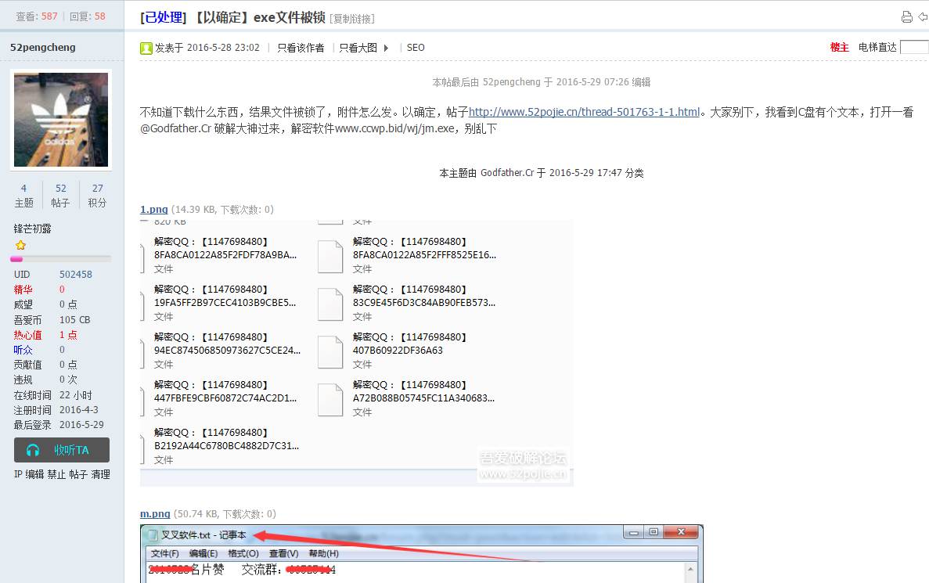The image size is (929, 583).
Task: Click Notepad scrollbar up arrow
Action: click(x=690, y=570)
